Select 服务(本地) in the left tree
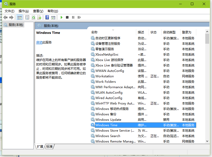The width and height of the screenshot is (212, 157). point(16,25)
